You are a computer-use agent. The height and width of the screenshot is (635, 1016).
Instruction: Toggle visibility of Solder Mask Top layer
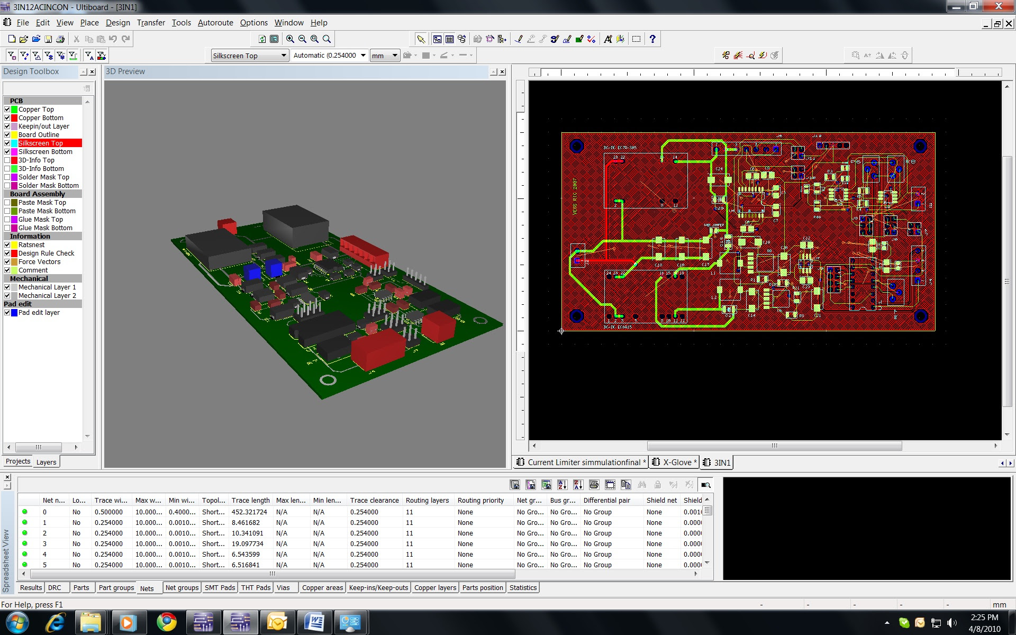point(6,177)
